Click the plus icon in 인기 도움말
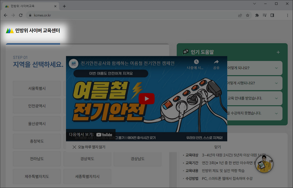 (278, 52)
